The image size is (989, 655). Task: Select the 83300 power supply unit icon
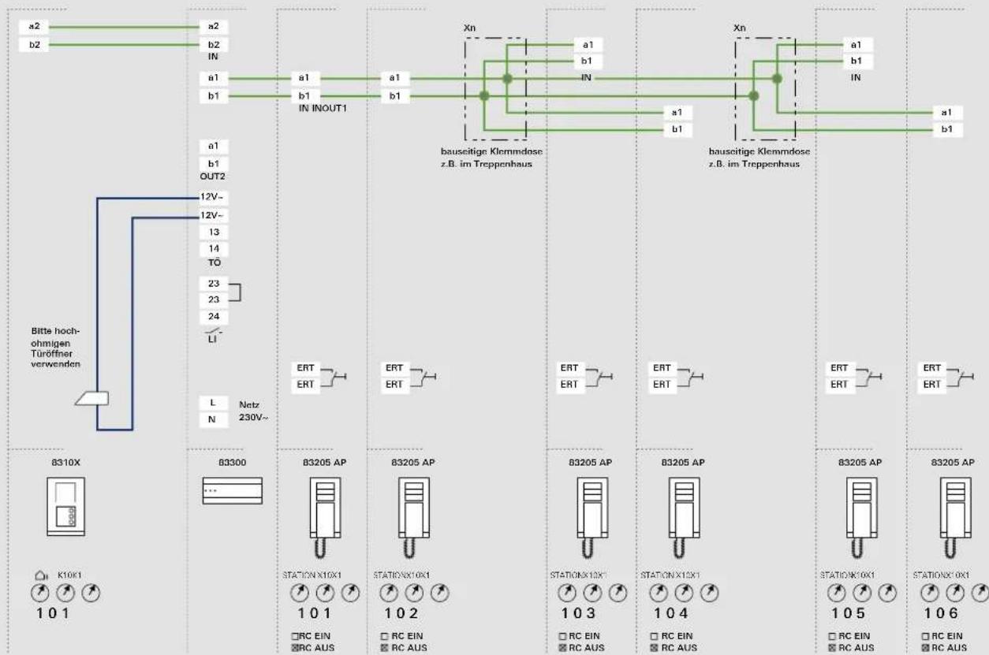click(232, 490)
